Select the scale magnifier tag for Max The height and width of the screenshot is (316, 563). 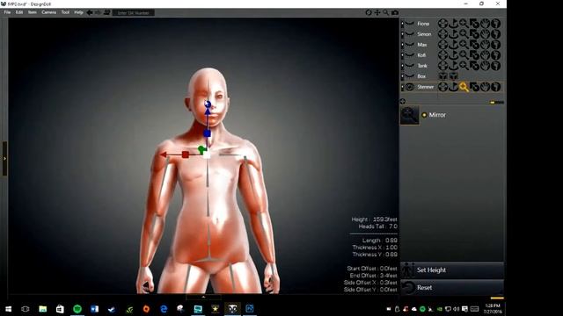point(464,45)
